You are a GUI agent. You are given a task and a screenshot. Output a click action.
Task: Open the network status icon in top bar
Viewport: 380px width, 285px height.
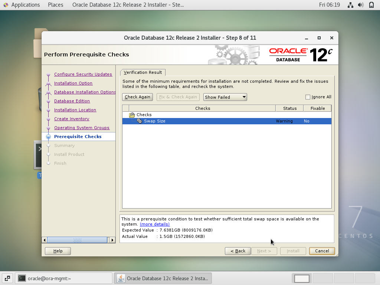click(x=350, y=5)
